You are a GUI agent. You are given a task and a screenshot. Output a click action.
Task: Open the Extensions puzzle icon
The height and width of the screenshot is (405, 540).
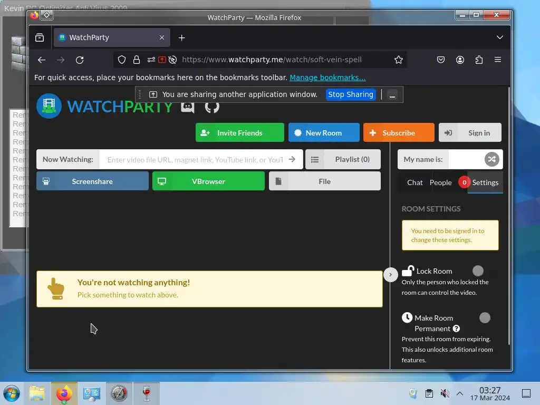pyautogui.click(x=479, y=60)
